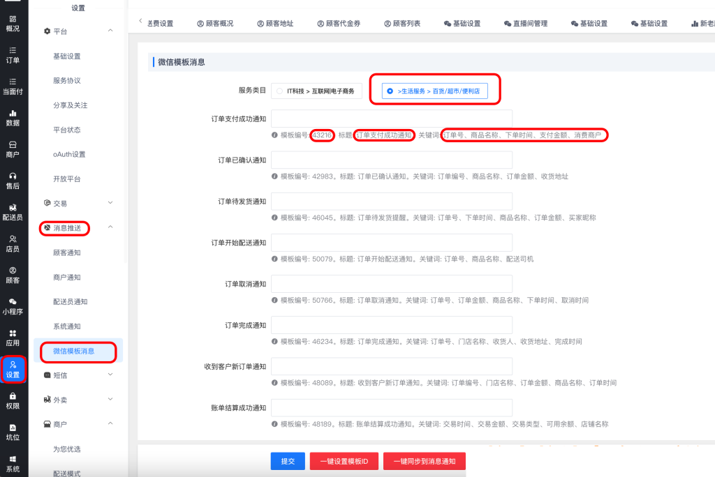Collapse the 平台 settings section
Image resolution: width=715 pixels, height=477 pixels.
110,31
